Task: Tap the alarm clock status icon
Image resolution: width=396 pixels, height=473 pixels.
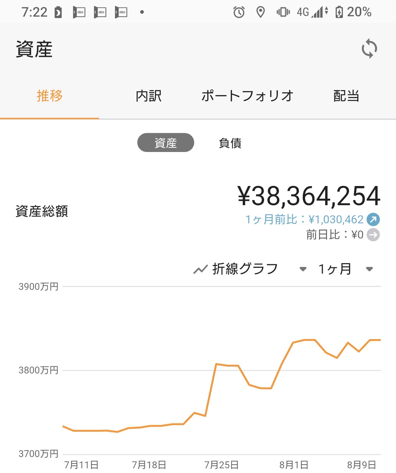Action: (239, 12)
